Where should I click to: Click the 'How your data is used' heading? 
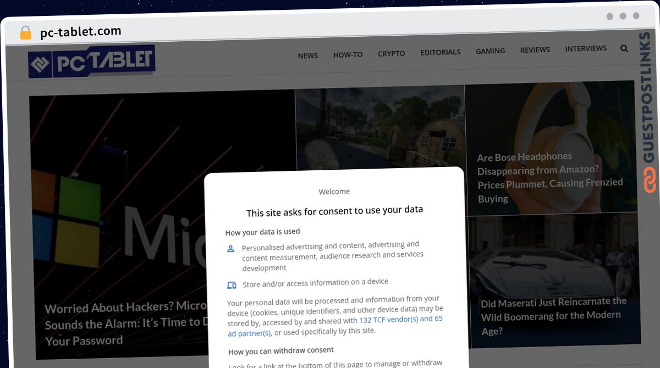(x=263, y=232)
